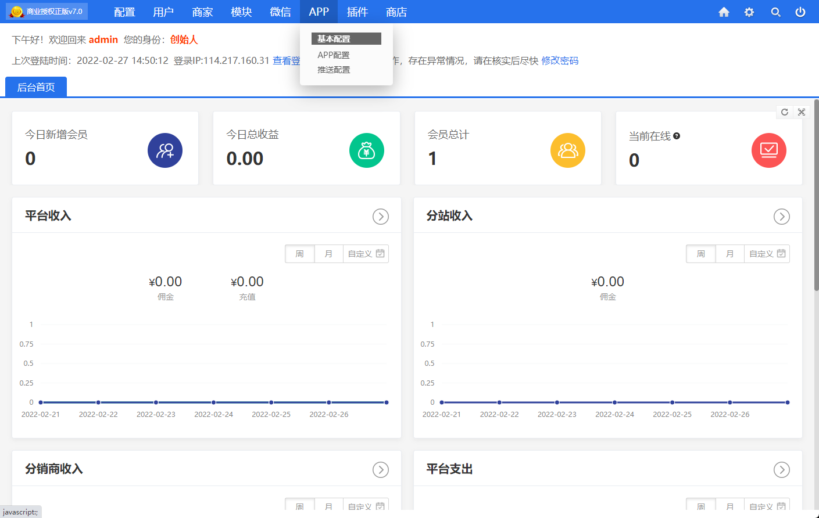Open 分站收入 details arrow
This screenshot has height=518, width=819.
pyautogui.click(x=782, y=217)
